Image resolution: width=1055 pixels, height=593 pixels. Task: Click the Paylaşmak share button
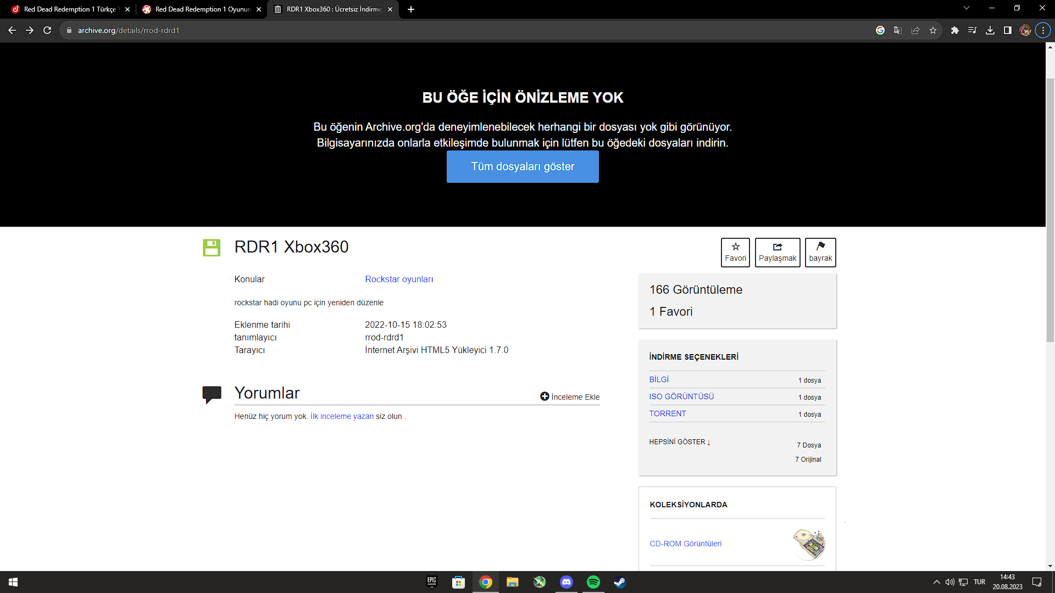coord(777,253)
